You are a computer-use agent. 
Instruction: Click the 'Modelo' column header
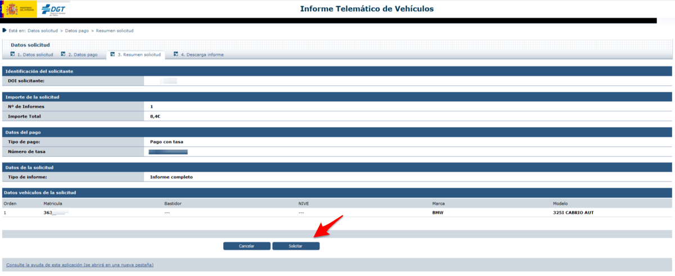561,203
